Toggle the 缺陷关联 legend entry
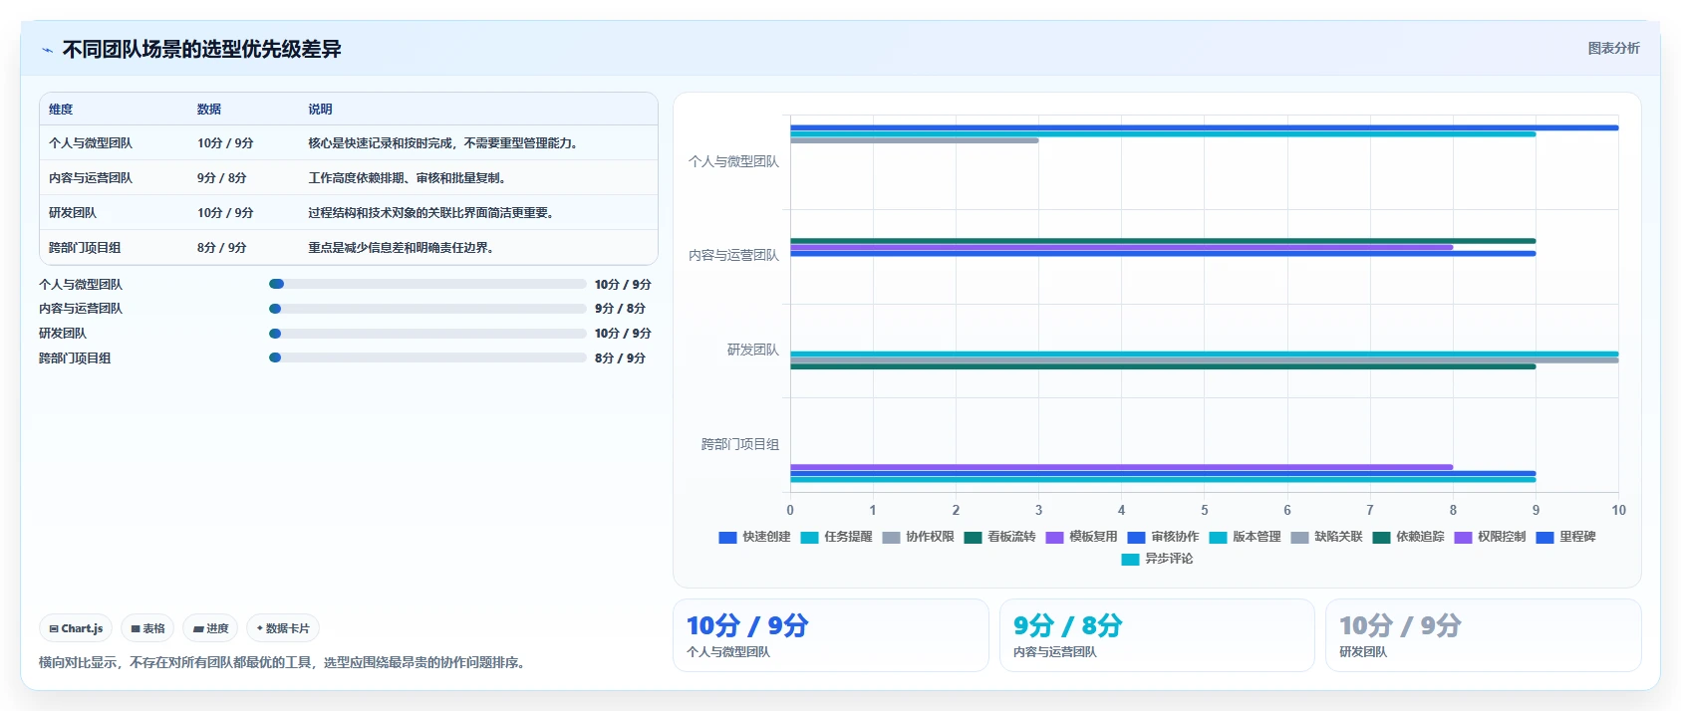The image size is (1681, 711). pyautogui.click(x=1326, y=537)
